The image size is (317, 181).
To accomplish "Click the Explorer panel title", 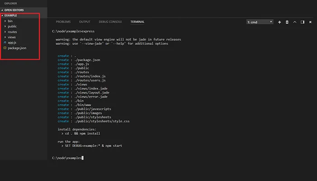I will click(x=11, y=4).
